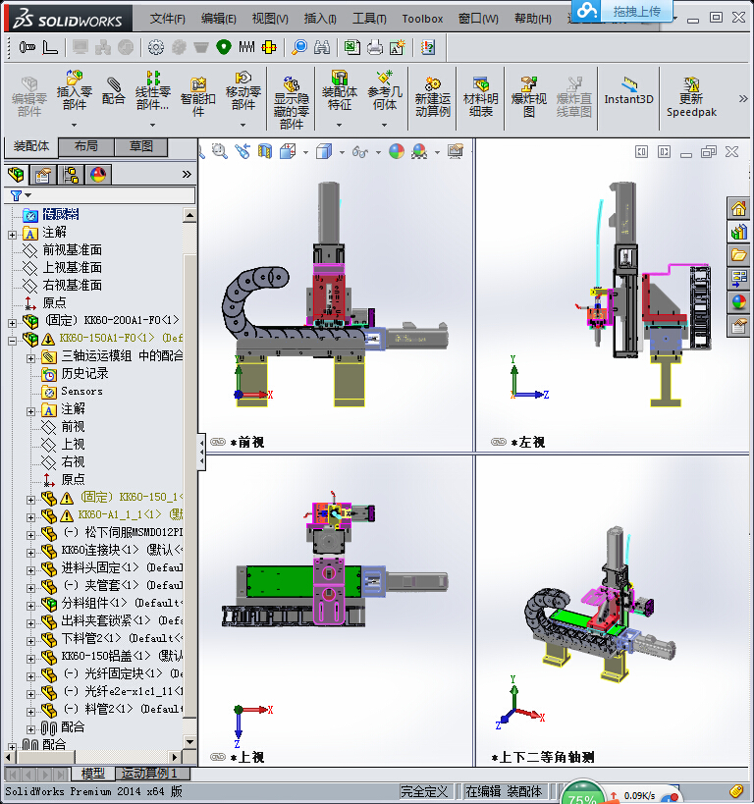
Task: Click the FeatureManager design tree tab icon
Action: (16, 175)
